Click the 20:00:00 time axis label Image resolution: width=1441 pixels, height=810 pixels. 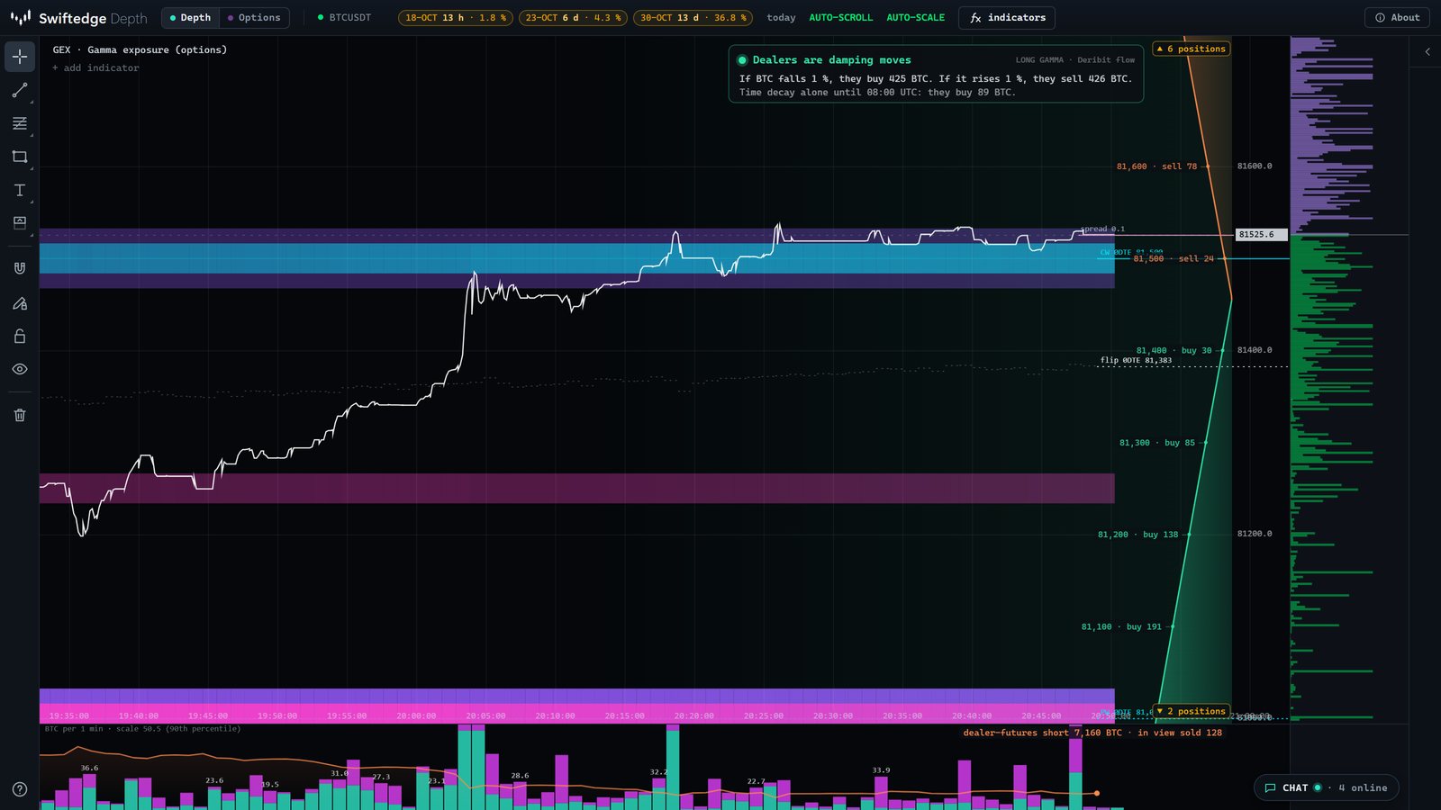(x=416, y=716)
